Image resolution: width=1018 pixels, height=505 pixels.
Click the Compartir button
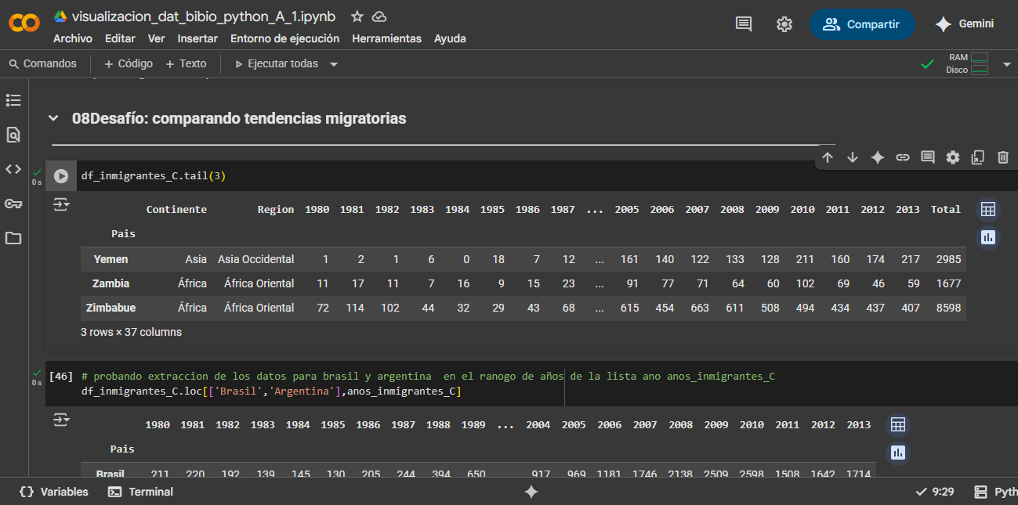coord(862,24)
